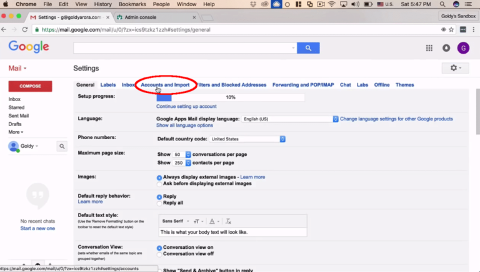
Task: Select Reply all default behavior option
Action: [159, 203]
